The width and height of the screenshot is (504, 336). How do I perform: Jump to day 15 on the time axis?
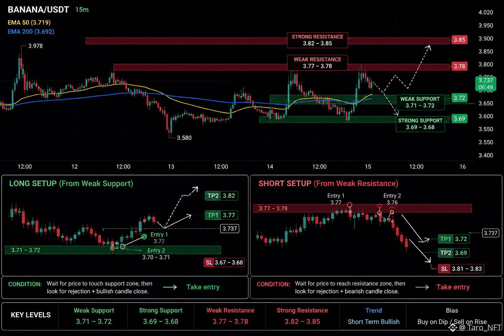[x=368, y=167]
